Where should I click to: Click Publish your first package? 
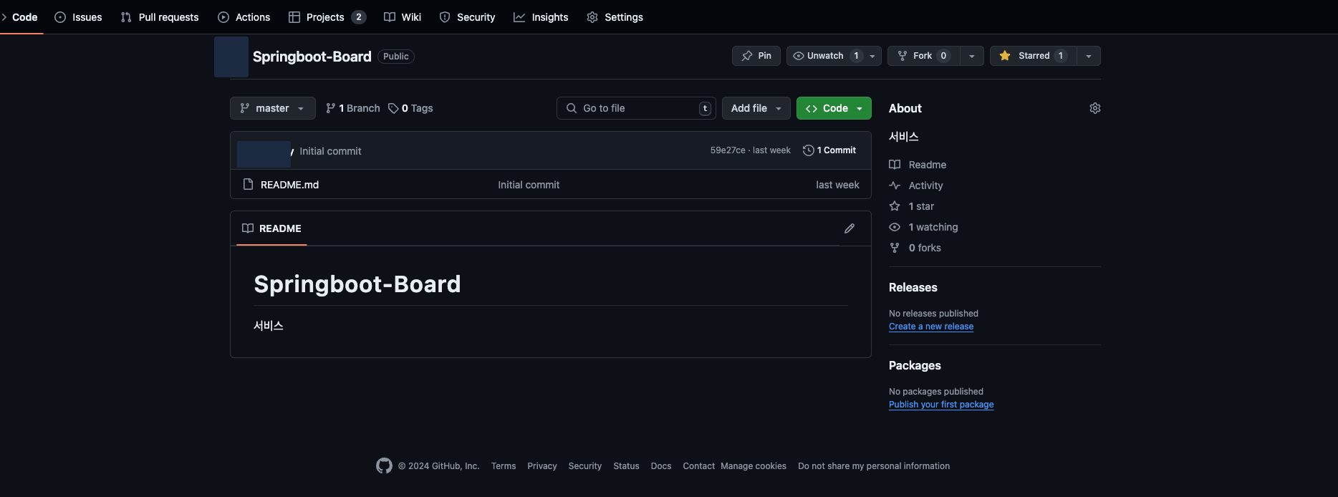click(941, 405)
